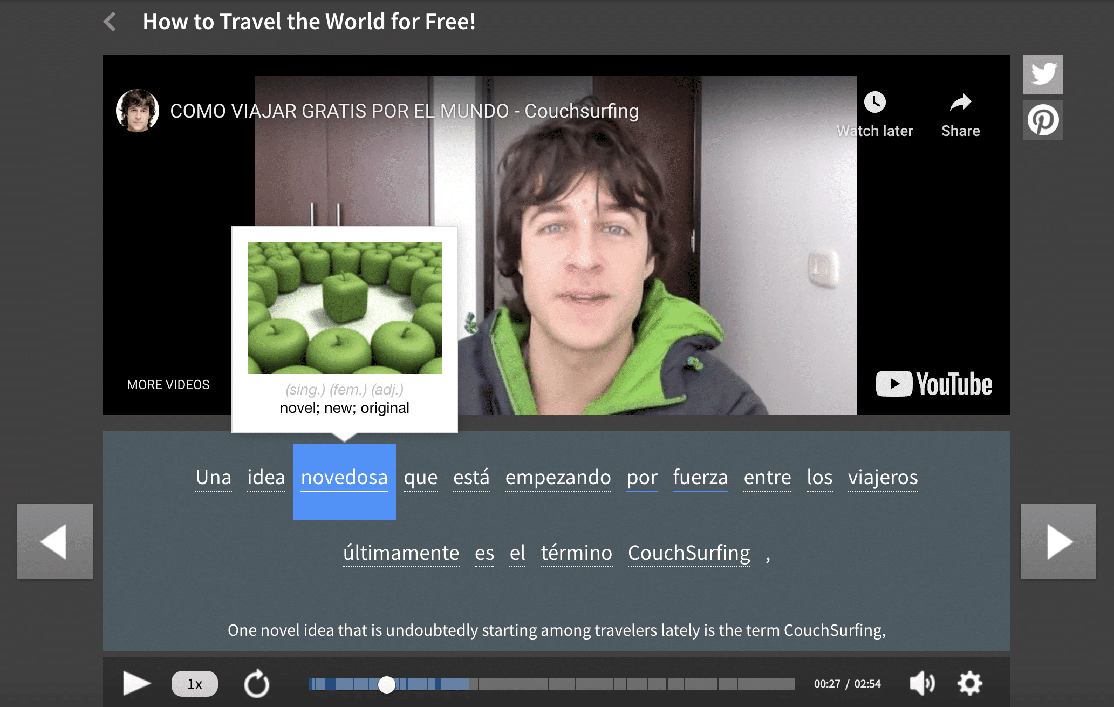This screenshot has width=1114, height=707.
Task: Select the word "fuerza"
Action: (700, 478)
